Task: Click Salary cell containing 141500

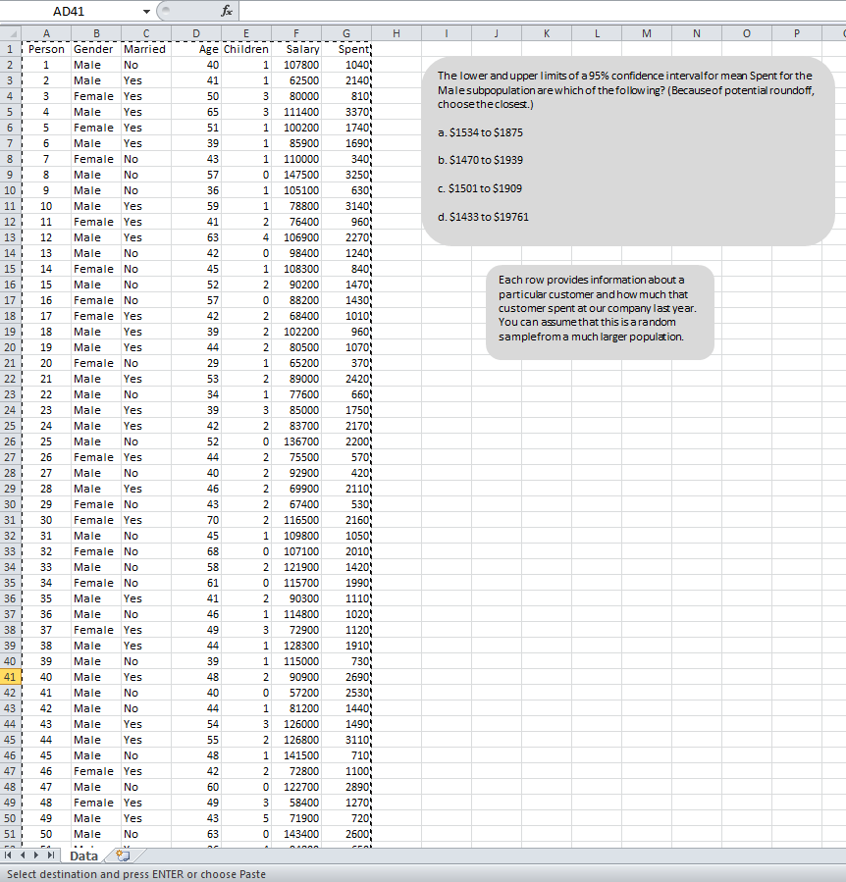Action: coord(296,755)
